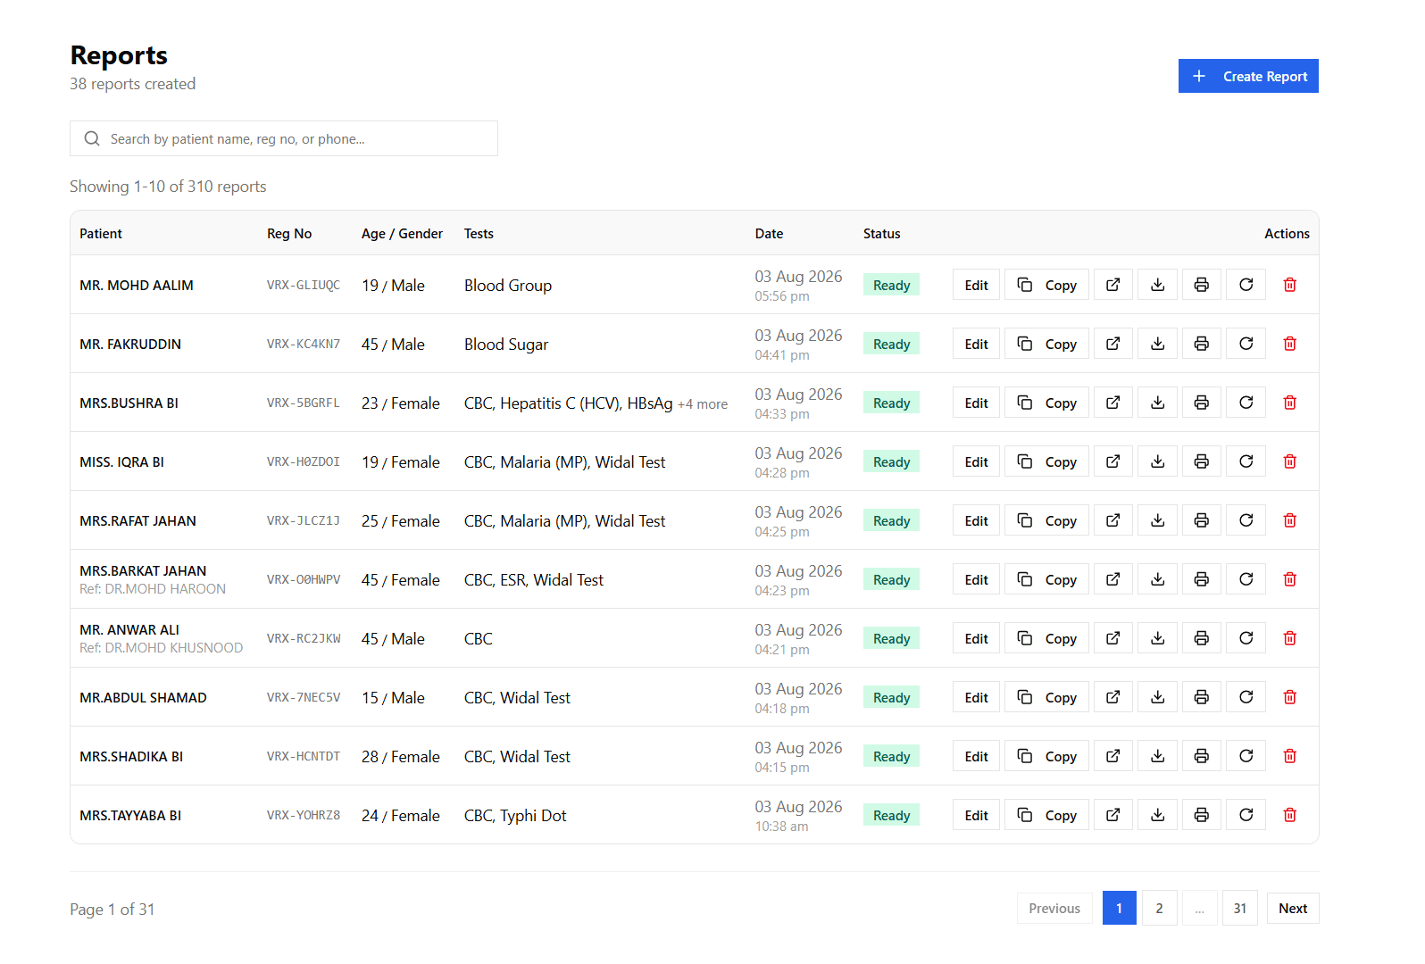This screenshot has width=1425, height=964.
Task: Open MR. FAKRUDDIN report externally
Action: [1113, 344]
